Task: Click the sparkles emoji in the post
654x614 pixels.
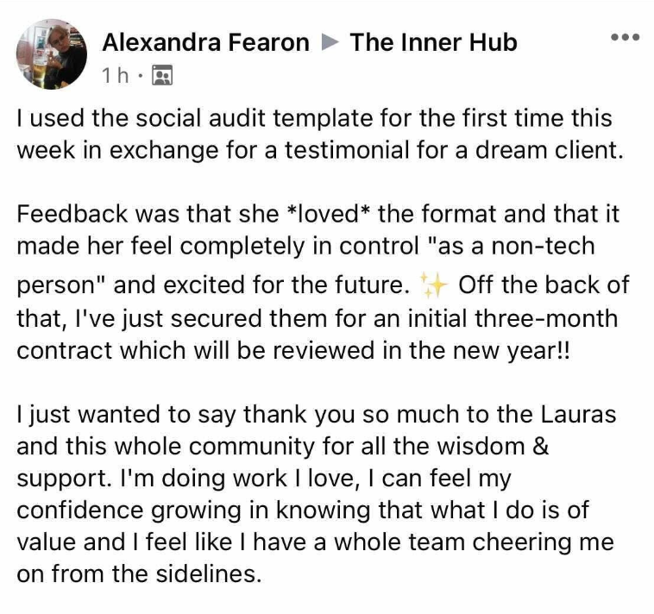Action: (433, 285)
